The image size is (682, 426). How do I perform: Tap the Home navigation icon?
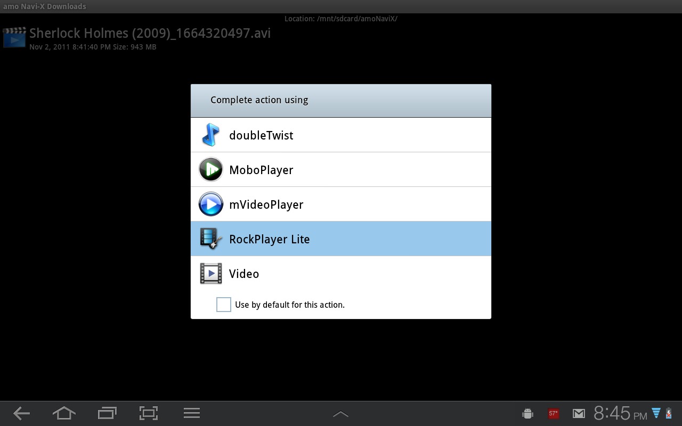pyautogui.click(x=64, y=413)
